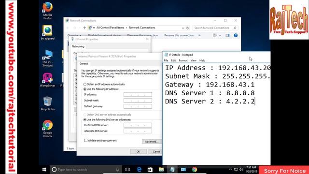Click the taskbar 'Type here to search' box
The width and height of the screenshot is (309, 174).
point(86,170)
